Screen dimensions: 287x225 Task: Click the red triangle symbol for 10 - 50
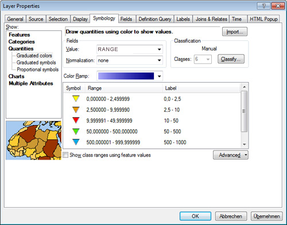tap(76, 120)
